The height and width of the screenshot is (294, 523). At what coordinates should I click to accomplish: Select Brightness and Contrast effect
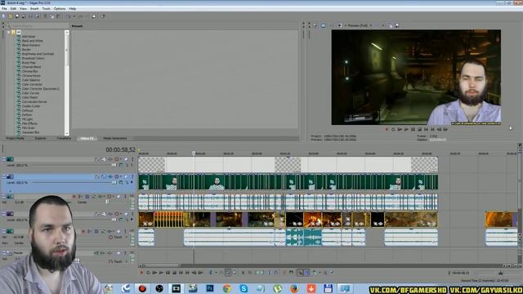[38, 54]
